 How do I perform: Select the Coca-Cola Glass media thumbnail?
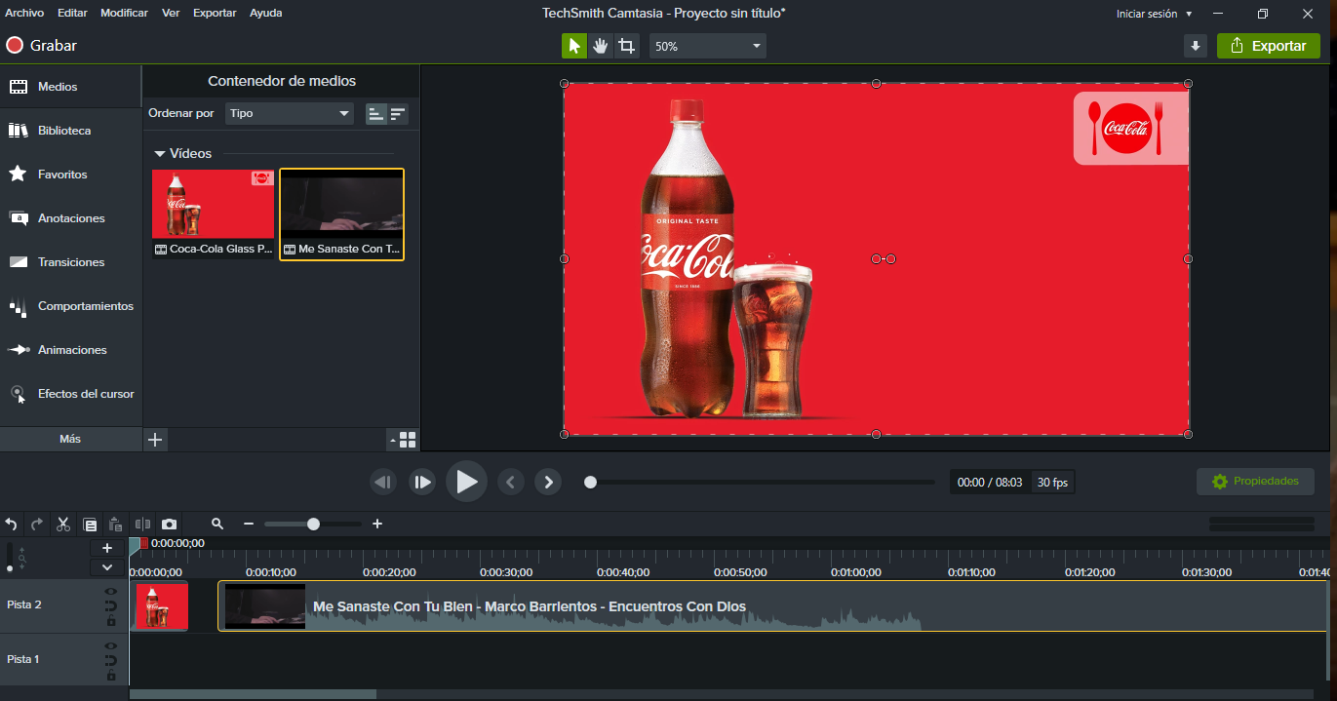click(213, 213)
